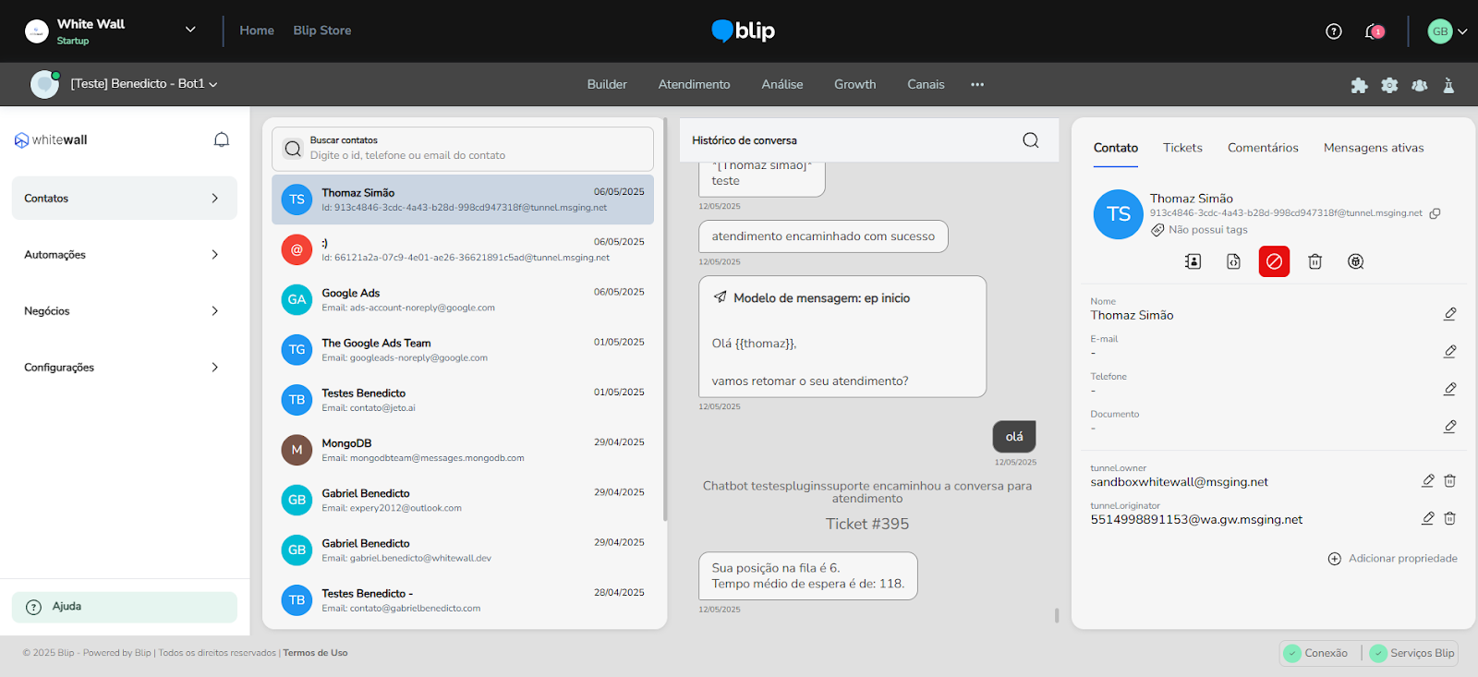
Task: Go to Blip Store
Action: [322, 30]
